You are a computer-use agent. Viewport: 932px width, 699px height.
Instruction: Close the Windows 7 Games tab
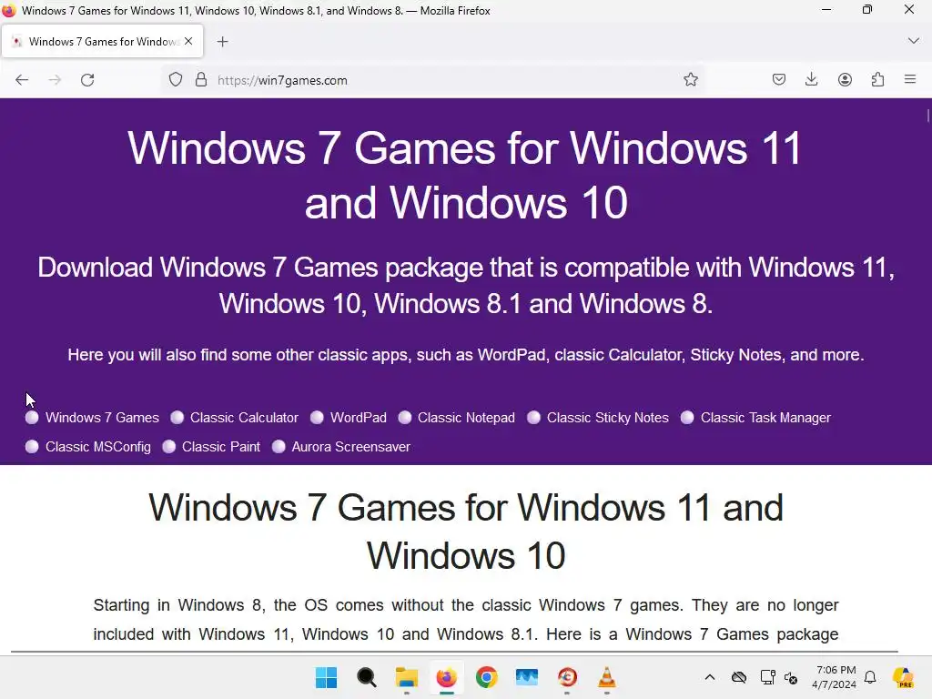tap(188, 41)
